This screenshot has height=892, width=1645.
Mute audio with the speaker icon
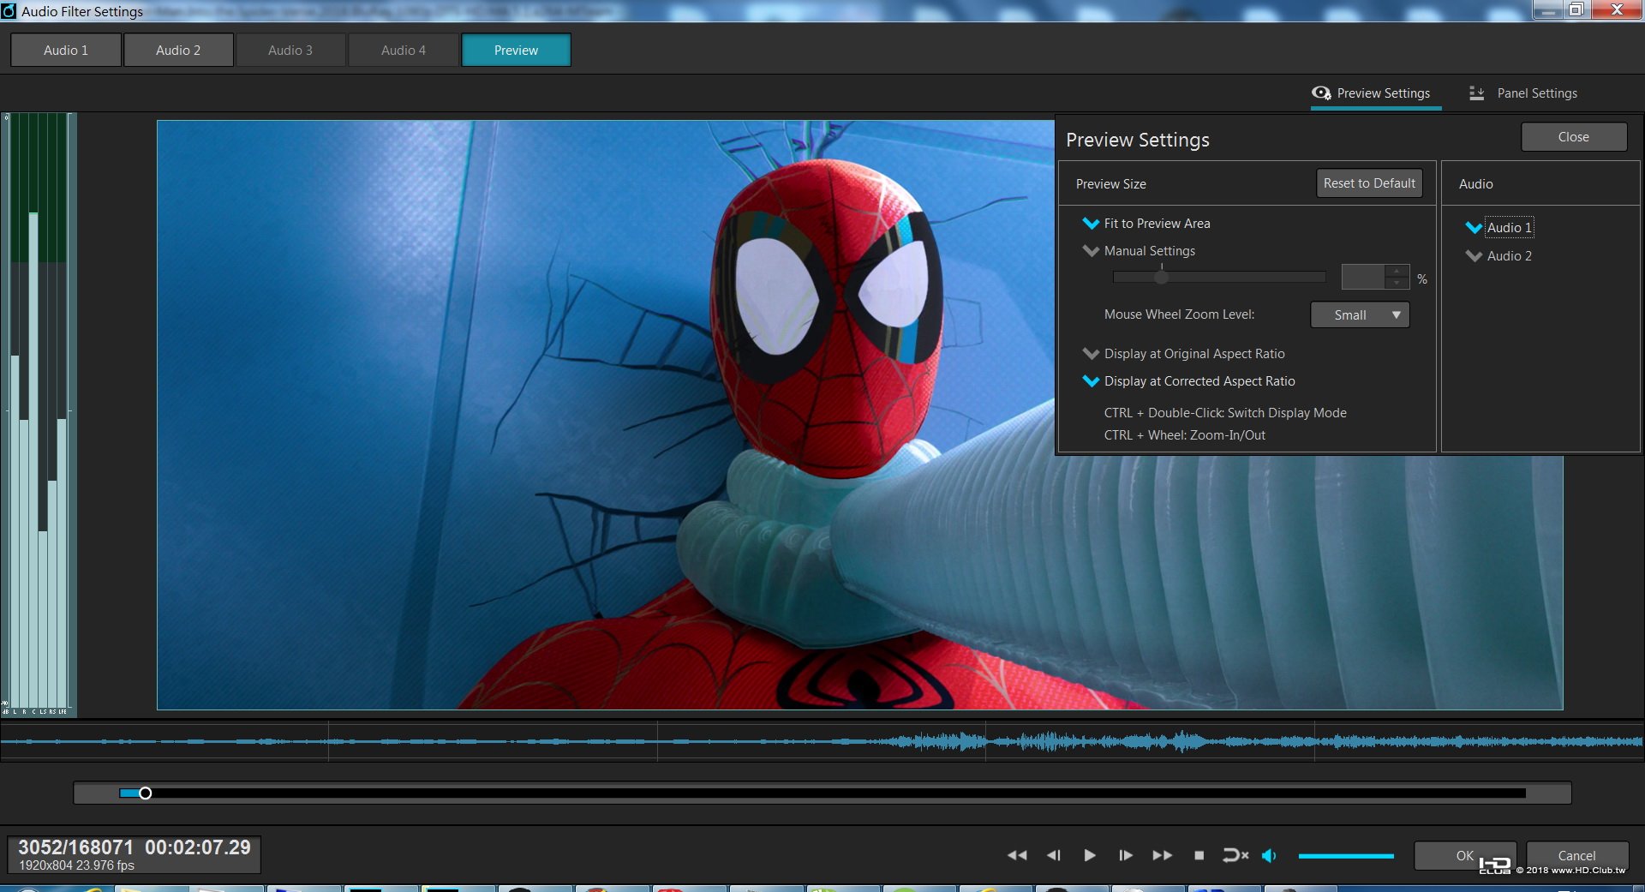(x=1269, y=855)
